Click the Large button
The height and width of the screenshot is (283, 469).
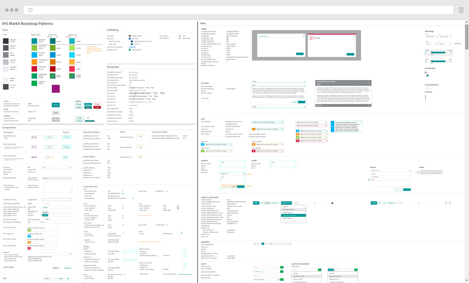click(80, 118)
